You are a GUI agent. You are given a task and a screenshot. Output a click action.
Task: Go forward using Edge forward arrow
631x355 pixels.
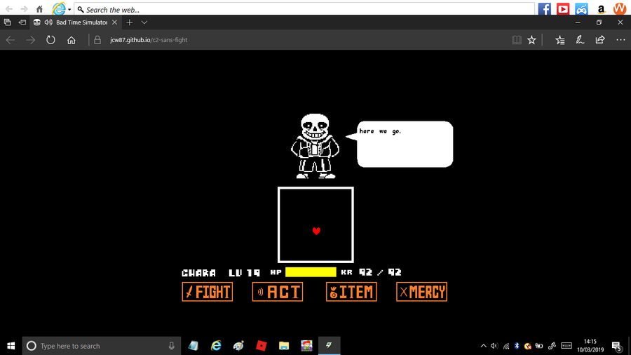[x=31, y=40]
